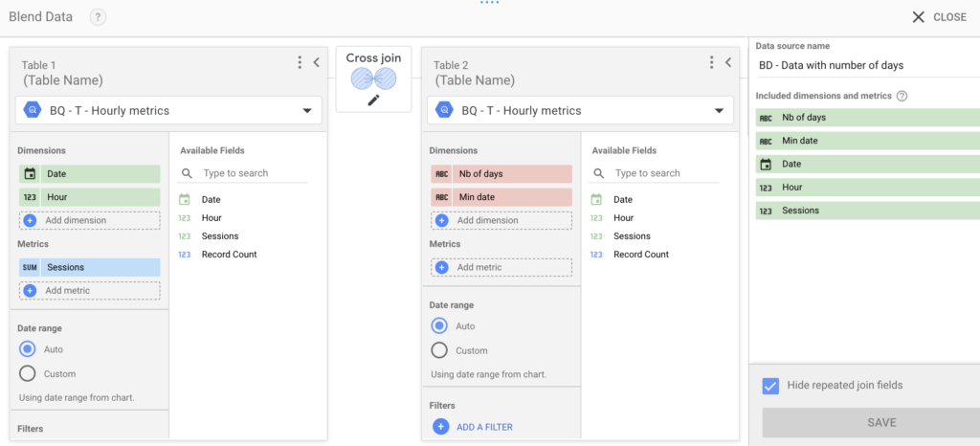Click 123 type icon on Table 1 Hour dimension
This screenshot has width=980, height=446.
click(x=30, y=197)
